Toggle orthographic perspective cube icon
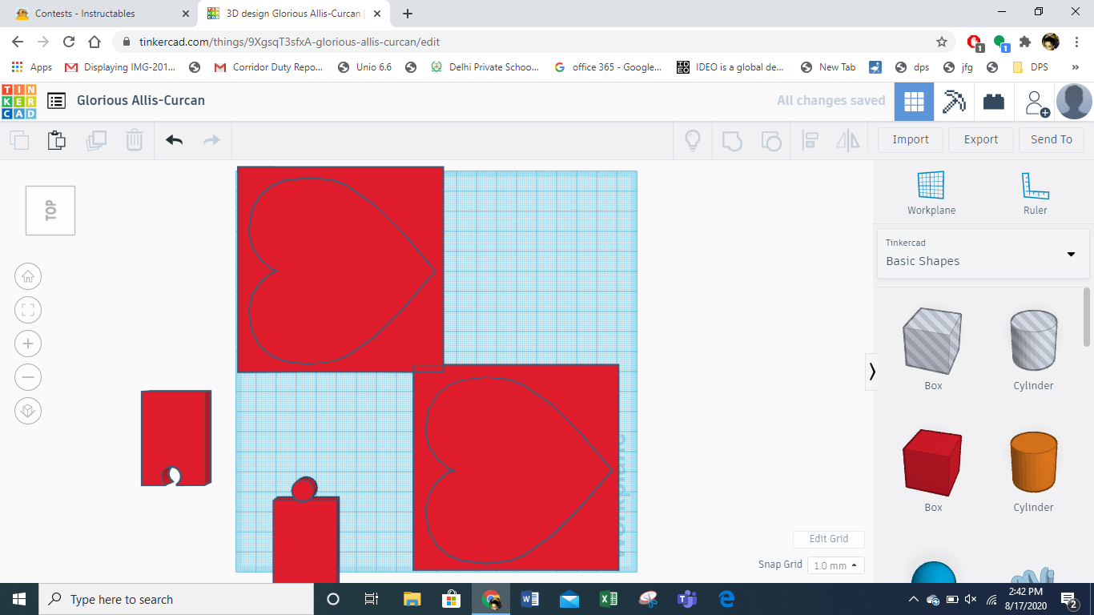The image size is (1094, 615). tap(28, 411)
